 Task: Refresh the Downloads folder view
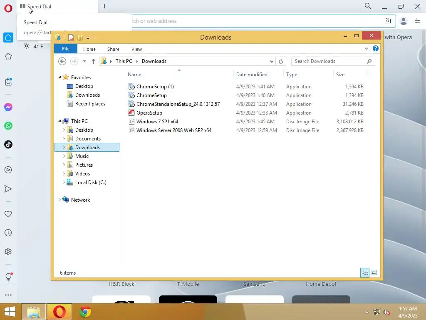coord(281,61)
